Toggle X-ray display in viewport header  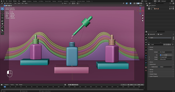(134, 3)
